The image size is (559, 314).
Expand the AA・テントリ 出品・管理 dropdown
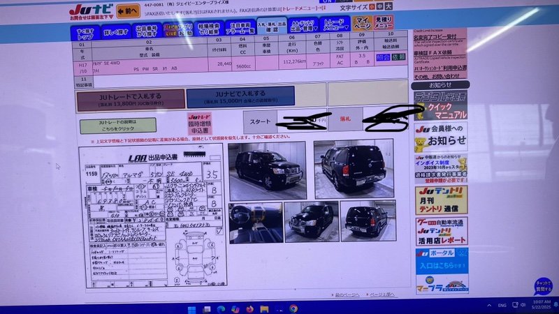pos(303,26)
